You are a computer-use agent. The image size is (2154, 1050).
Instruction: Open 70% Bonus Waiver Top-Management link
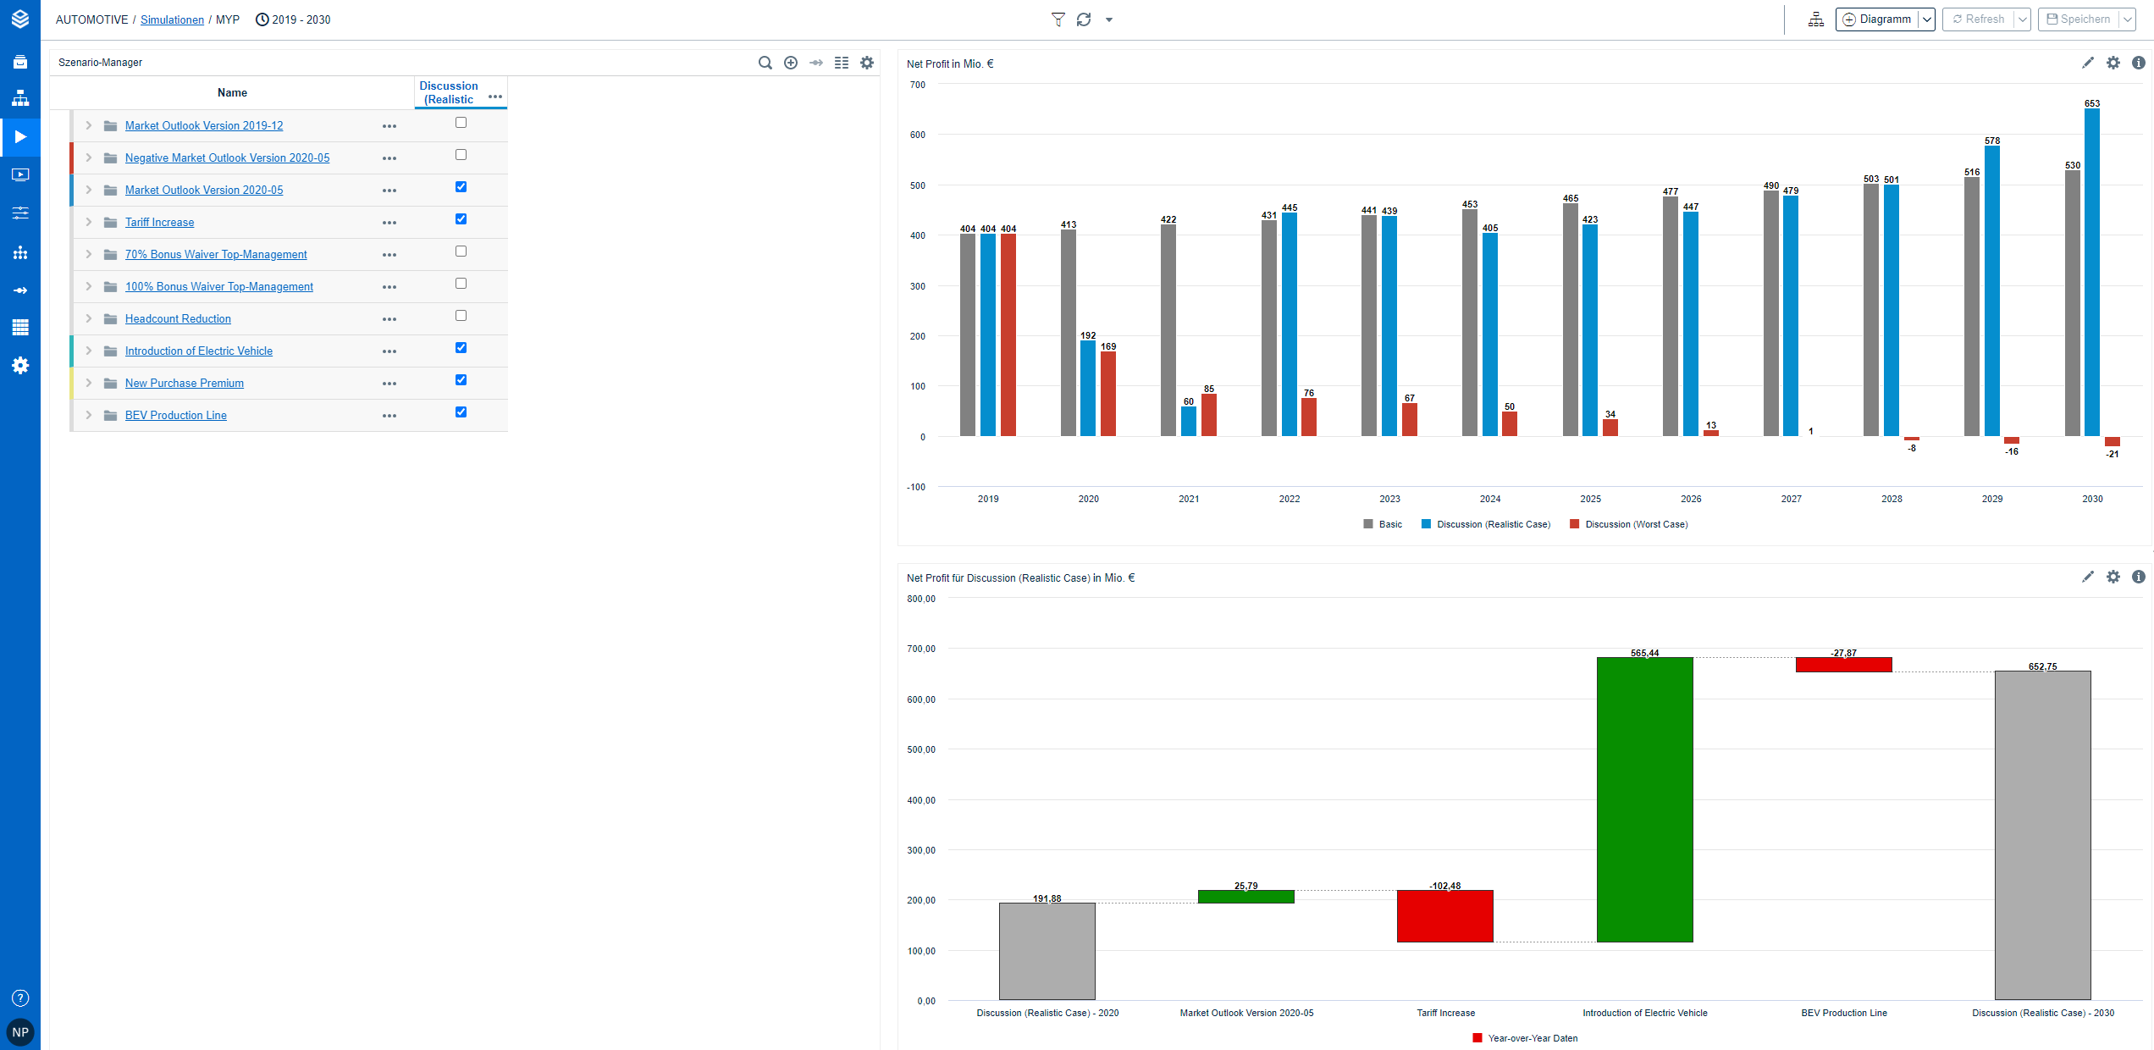tap(216, 254)
